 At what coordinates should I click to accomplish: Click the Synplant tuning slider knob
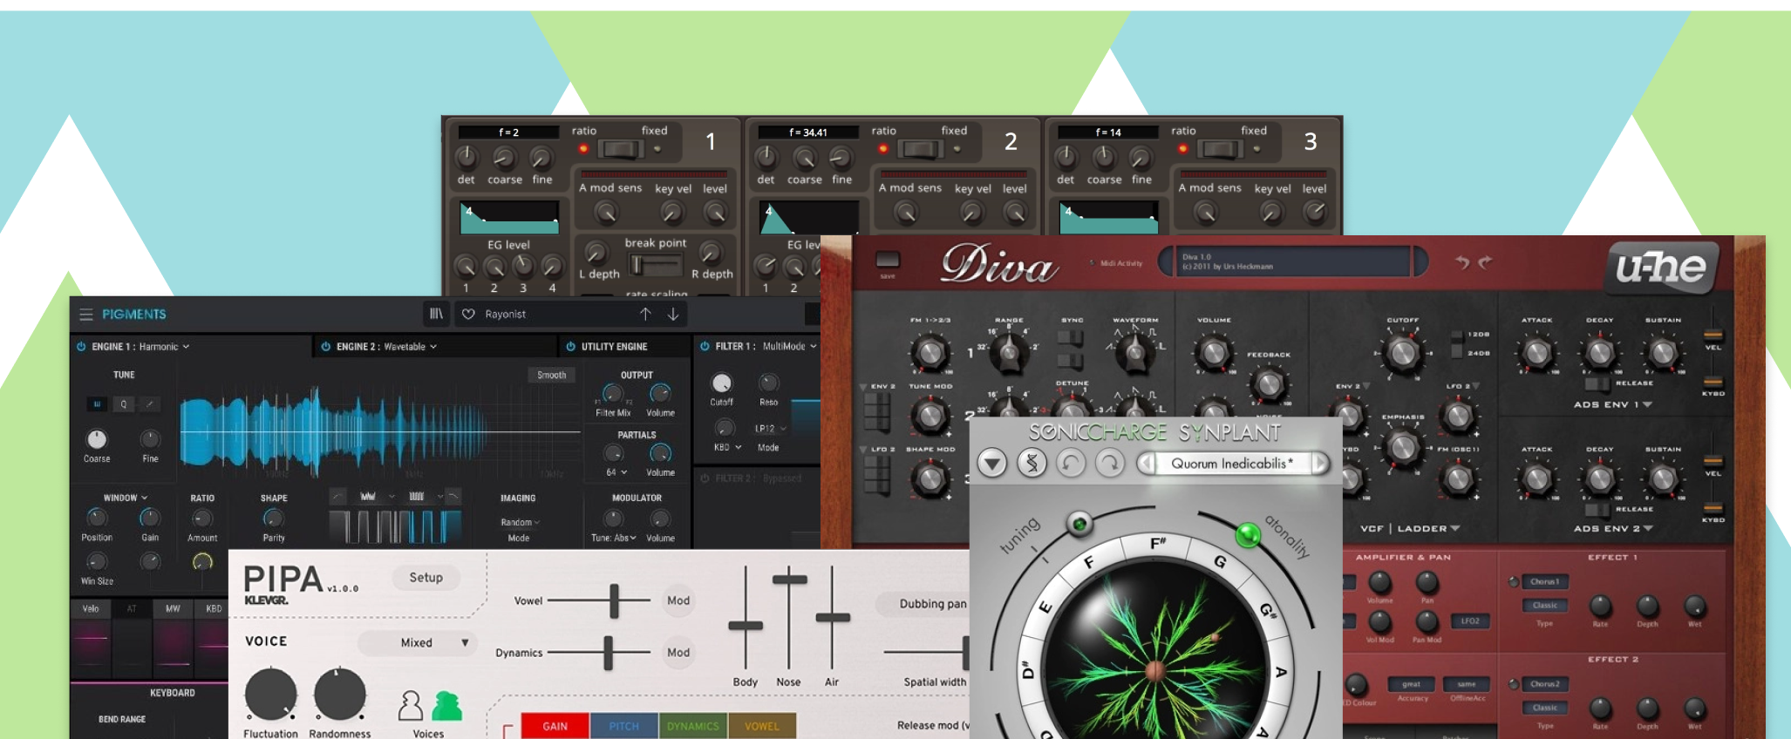click(1079, 524)
